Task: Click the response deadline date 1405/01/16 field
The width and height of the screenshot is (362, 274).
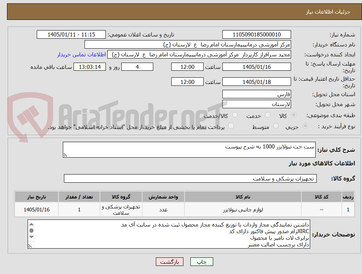Action: click(x=257, y=67)
